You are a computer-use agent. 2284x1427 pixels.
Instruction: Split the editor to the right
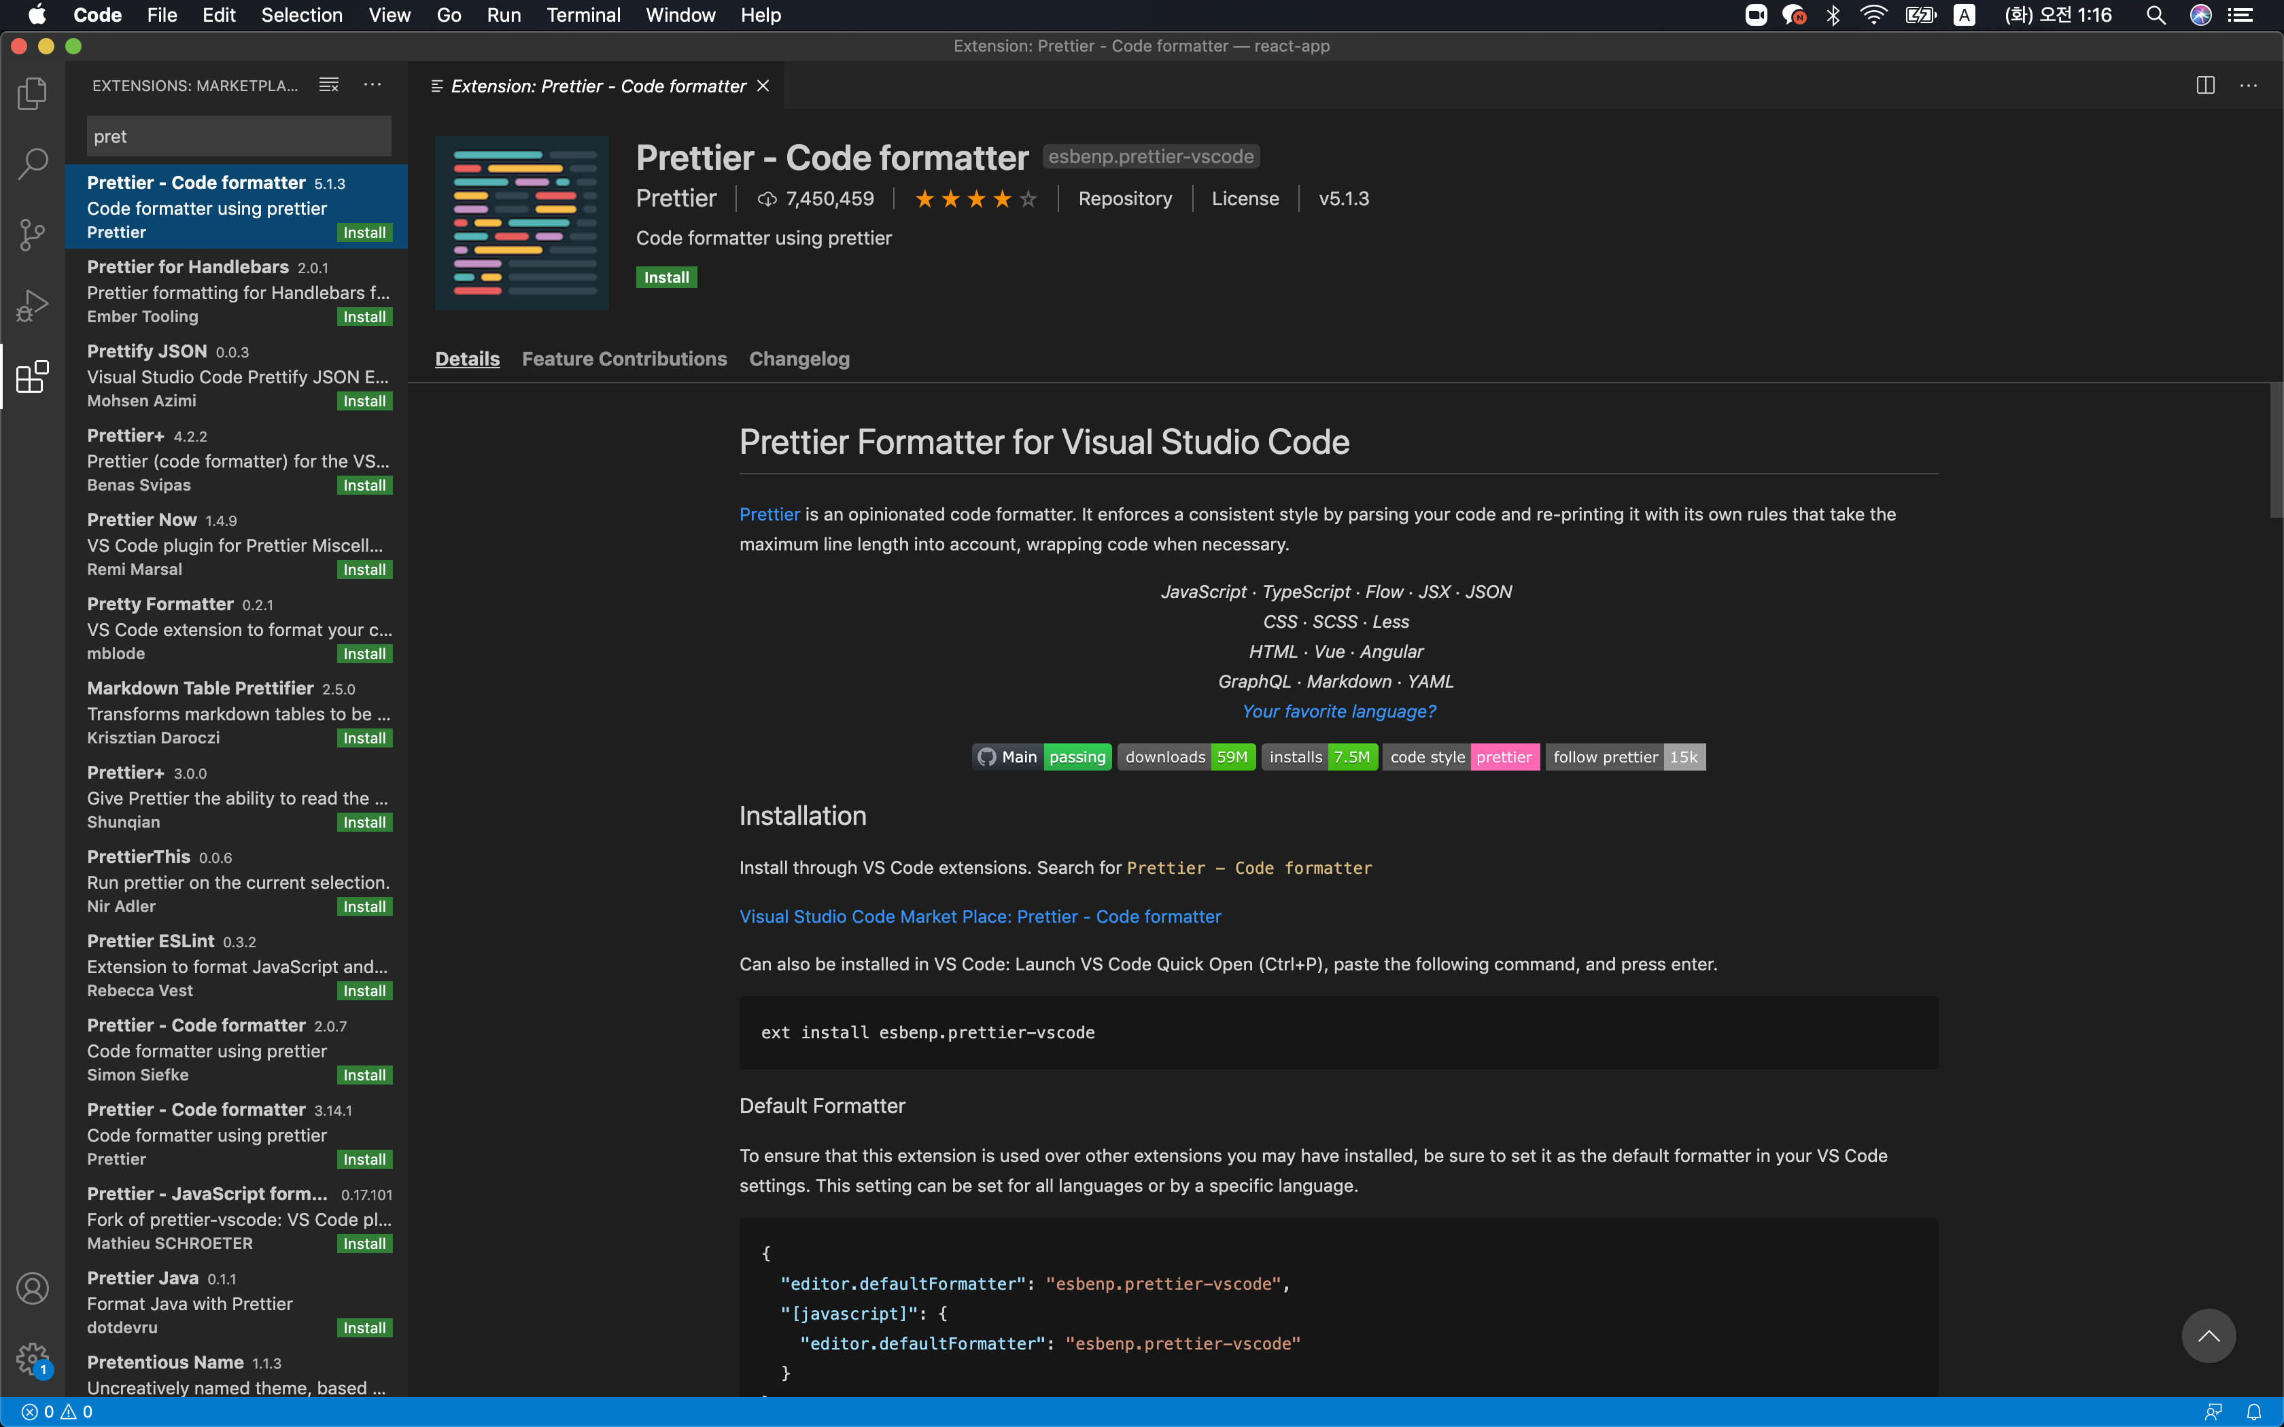tap(2204, 85)
